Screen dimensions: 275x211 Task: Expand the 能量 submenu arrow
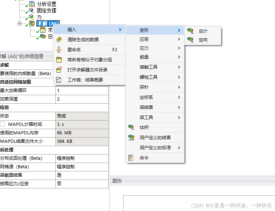179,57
